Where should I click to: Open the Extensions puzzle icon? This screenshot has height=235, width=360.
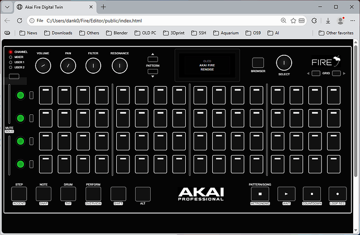point(314,21)
